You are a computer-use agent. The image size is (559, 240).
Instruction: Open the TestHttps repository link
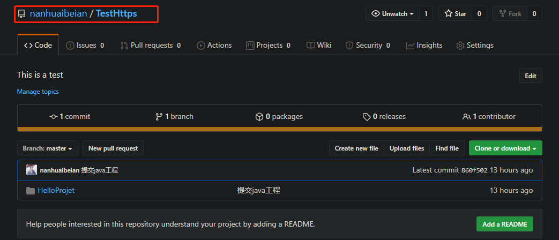pos(116,14)
